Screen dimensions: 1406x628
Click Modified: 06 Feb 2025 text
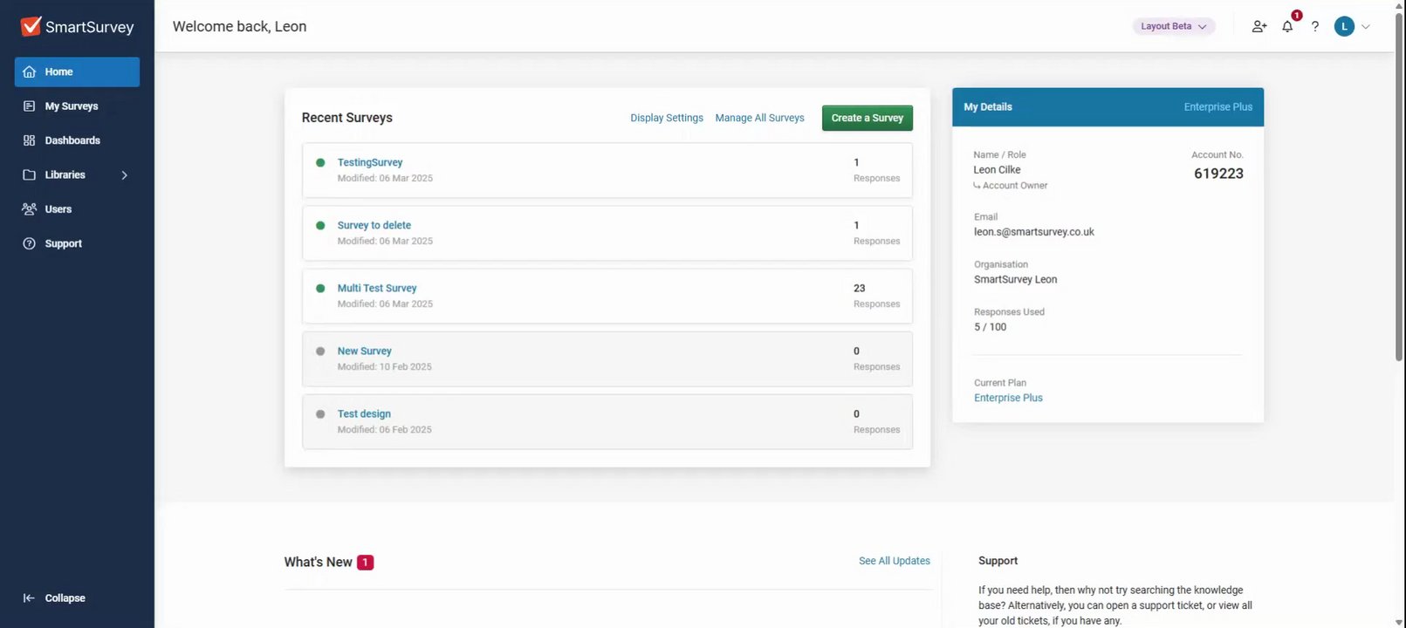[385, 430]
